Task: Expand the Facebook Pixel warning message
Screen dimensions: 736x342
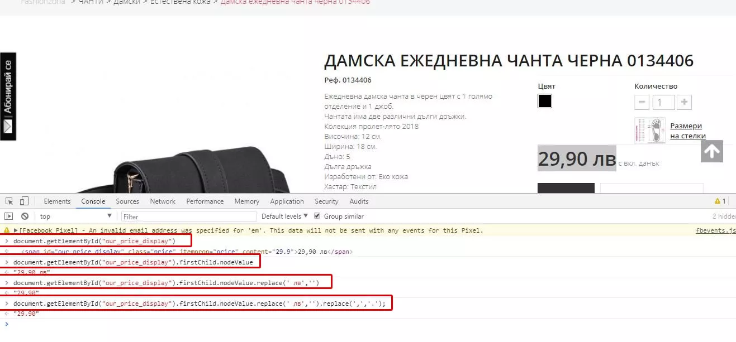Action: pos(16,230)
